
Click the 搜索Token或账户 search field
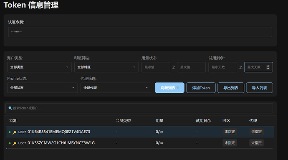(139, 108)
